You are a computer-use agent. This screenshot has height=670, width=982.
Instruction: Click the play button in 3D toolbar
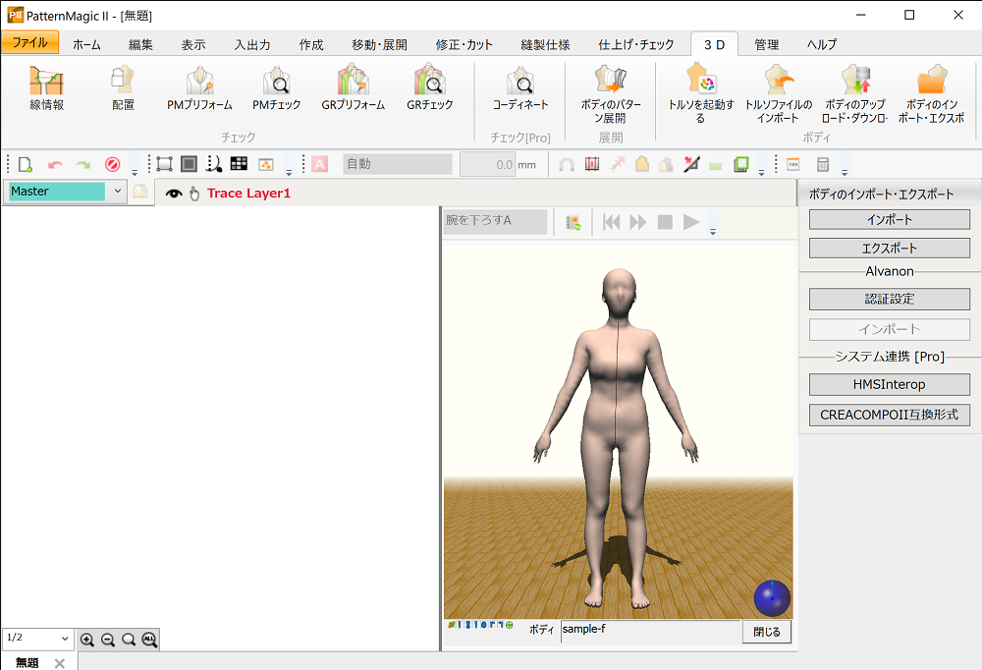click(x=691, y=222)
